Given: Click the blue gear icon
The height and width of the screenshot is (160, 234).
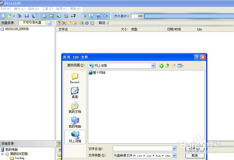Looking at the screenshot, I should pos(87,23).
